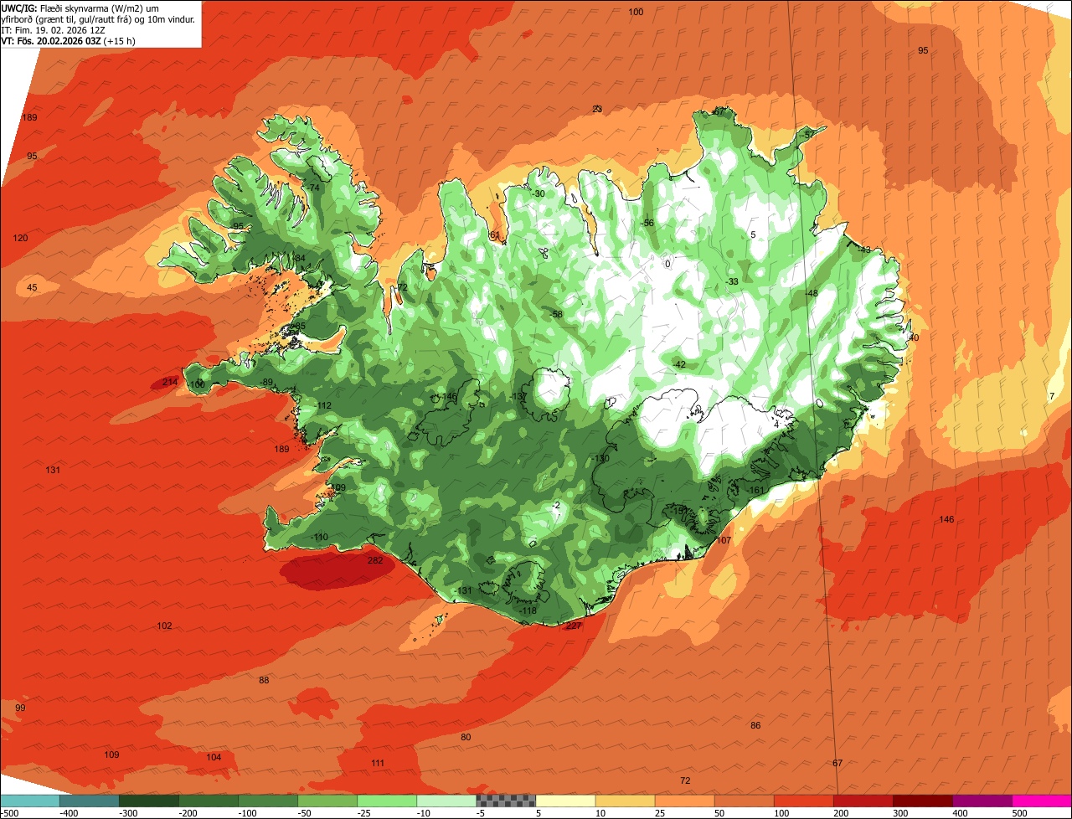Click the legend label 400
The image size is (1072, 819).
coord(959,812)
